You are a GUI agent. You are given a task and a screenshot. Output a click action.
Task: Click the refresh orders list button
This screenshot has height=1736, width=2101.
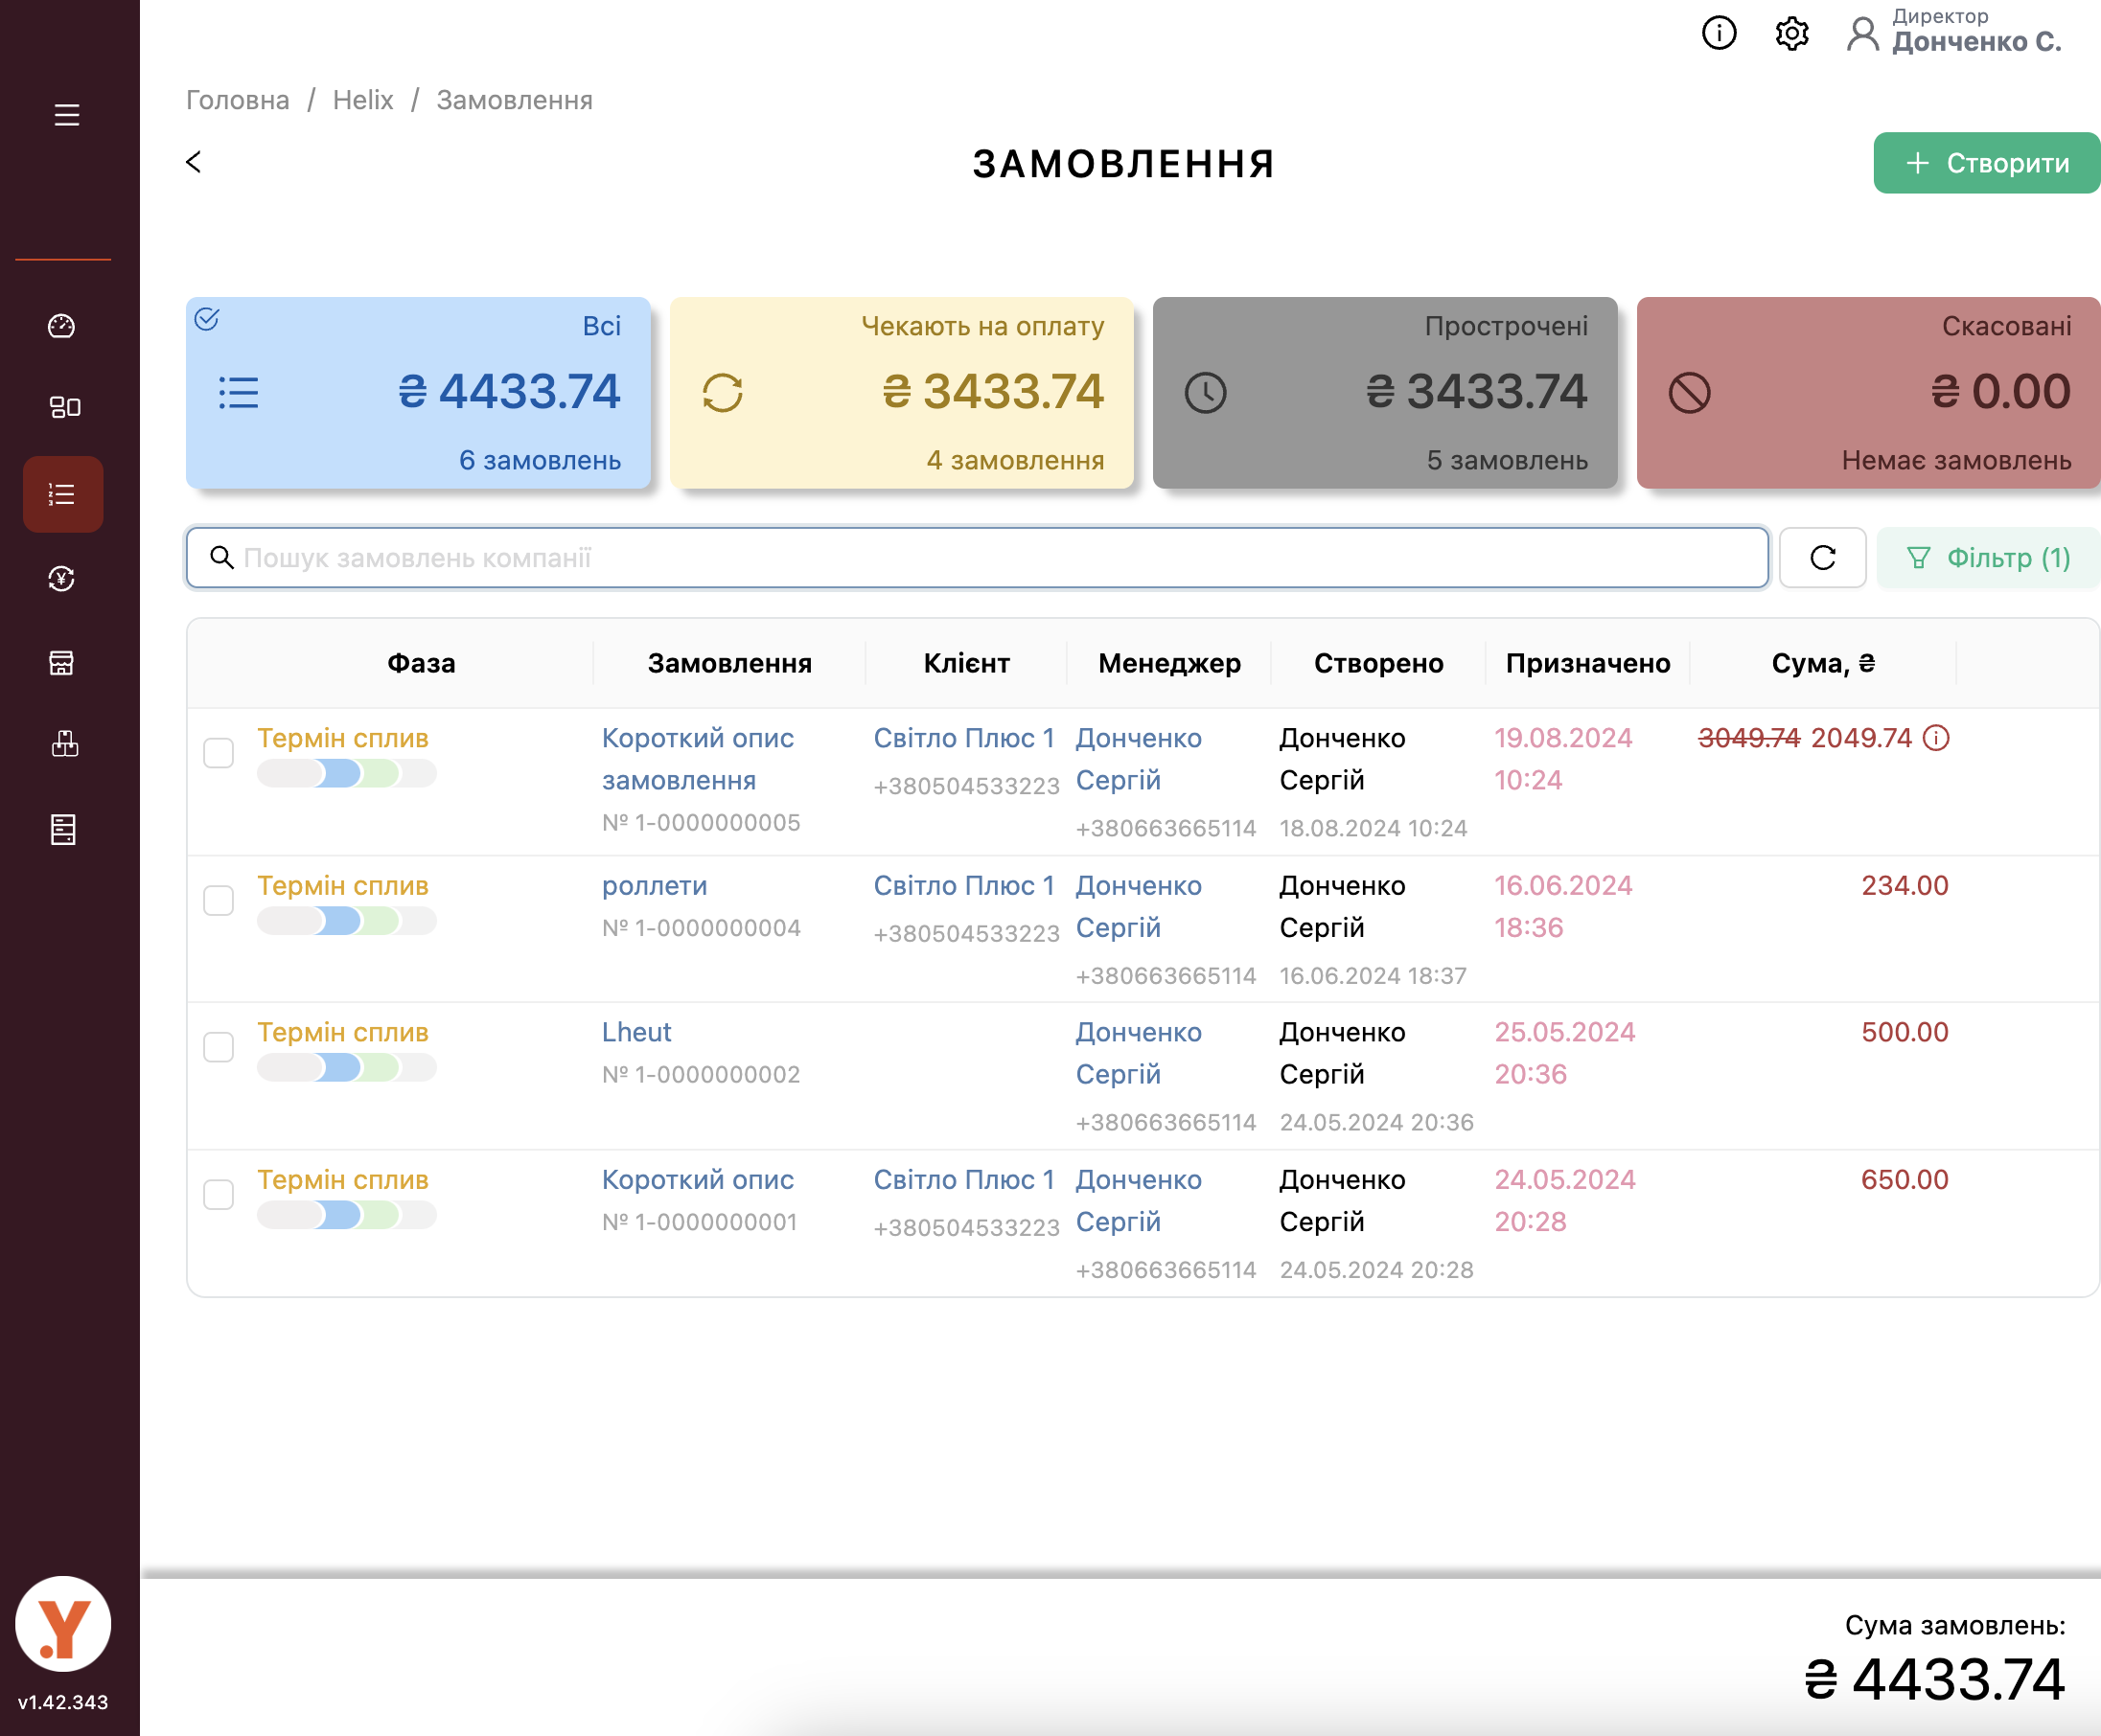(1822, 558)
